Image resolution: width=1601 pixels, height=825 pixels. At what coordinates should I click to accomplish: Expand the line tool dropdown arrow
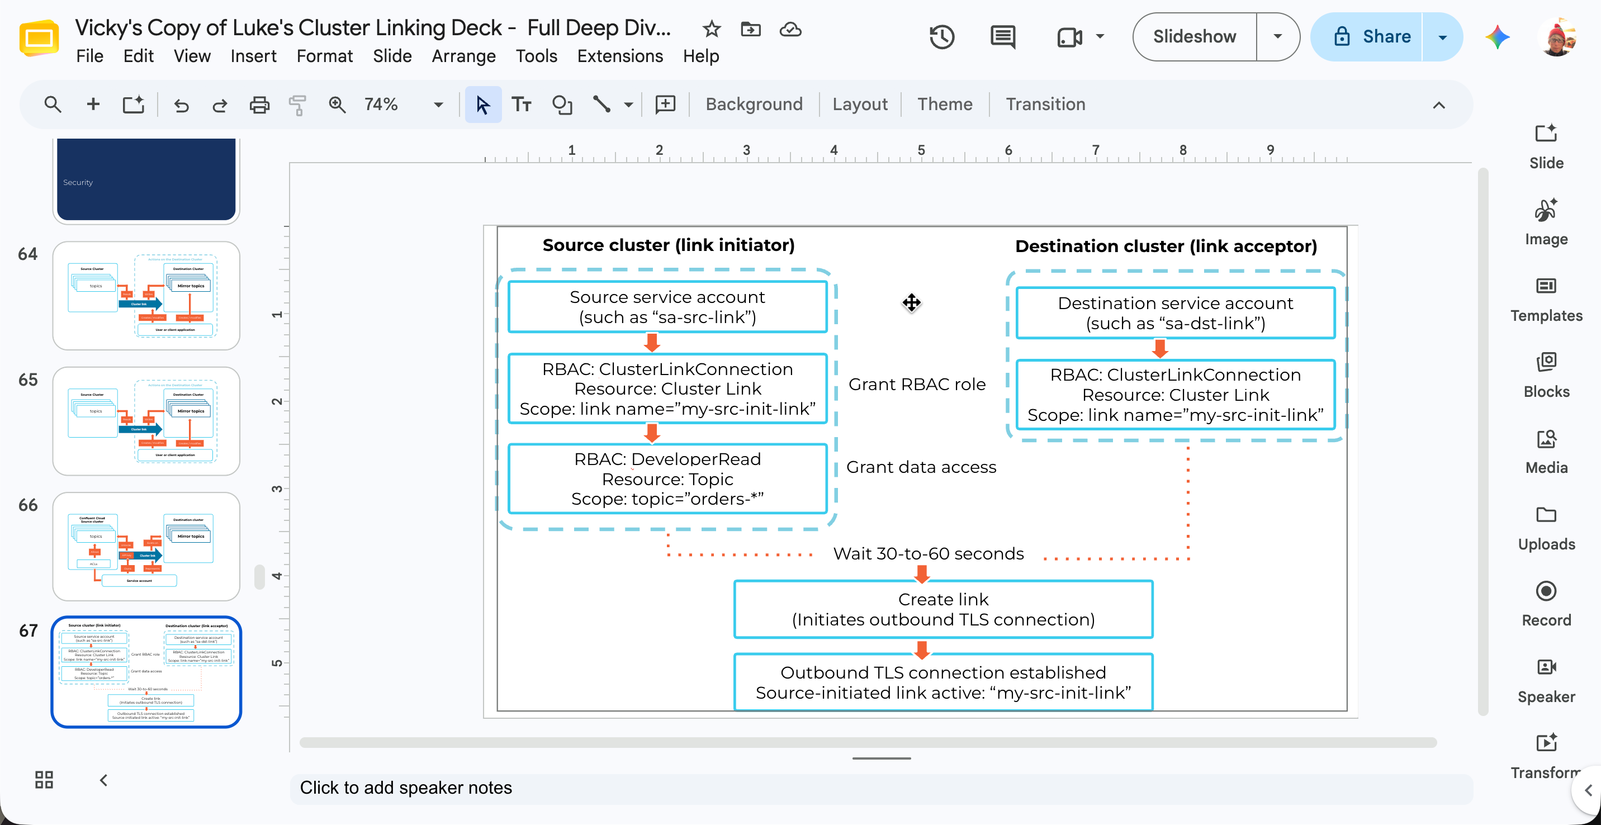tap(628, 105)
